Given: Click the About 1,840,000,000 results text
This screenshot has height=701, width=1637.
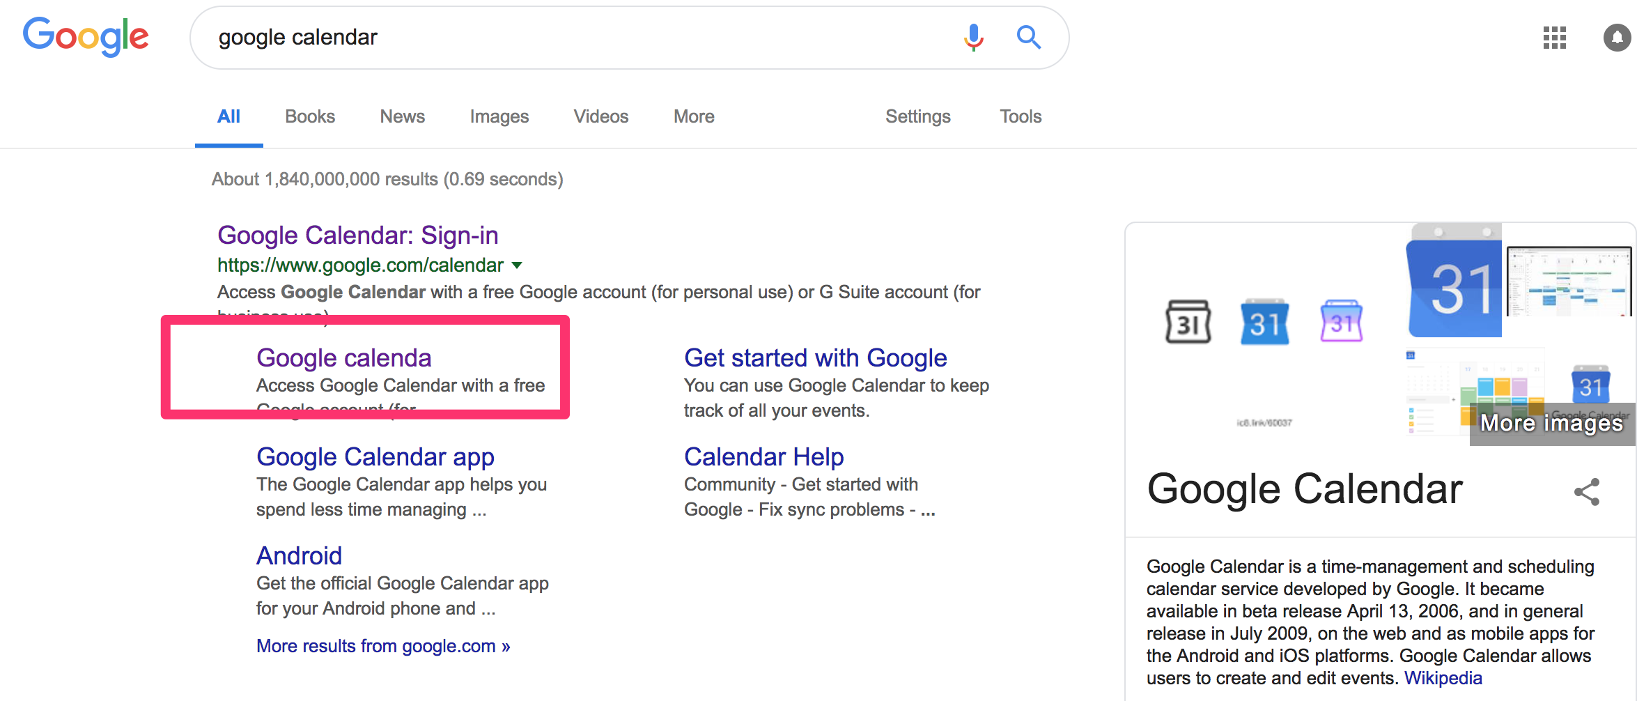Looking at the screenshot, I should point(387,179).
